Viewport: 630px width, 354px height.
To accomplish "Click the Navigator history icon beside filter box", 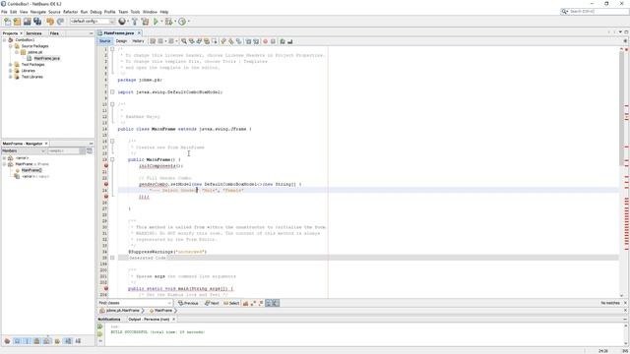I will click(90, 150).
